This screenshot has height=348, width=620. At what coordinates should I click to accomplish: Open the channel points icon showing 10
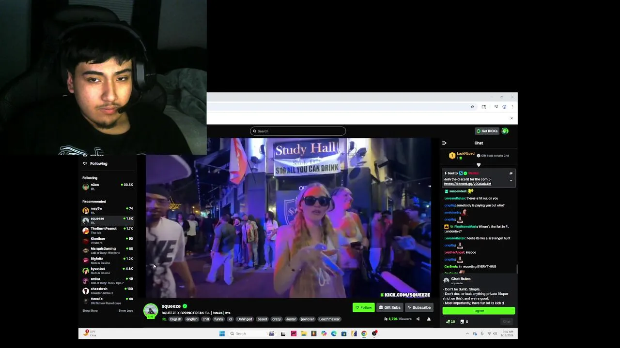coord(450,321)
